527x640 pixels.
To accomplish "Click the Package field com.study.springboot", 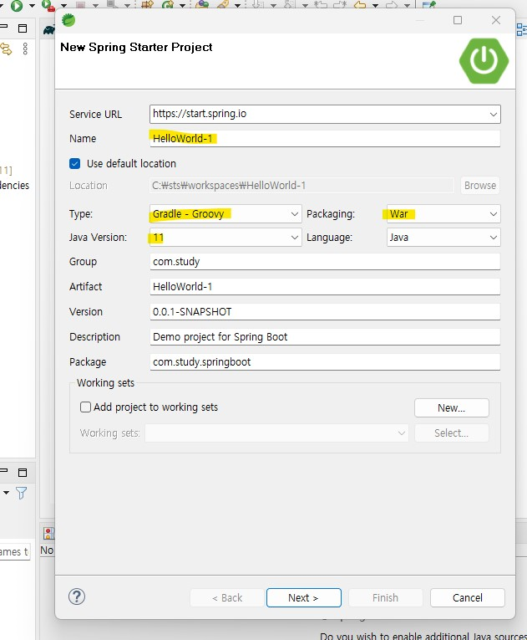I will click(x=325, y=362).
